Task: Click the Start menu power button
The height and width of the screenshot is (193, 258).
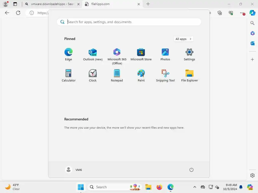Action: pyautogui.click(x=191, y=170)
